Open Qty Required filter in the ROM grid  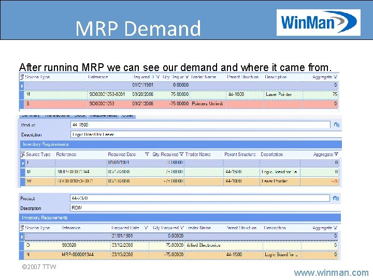pos(181,228)
